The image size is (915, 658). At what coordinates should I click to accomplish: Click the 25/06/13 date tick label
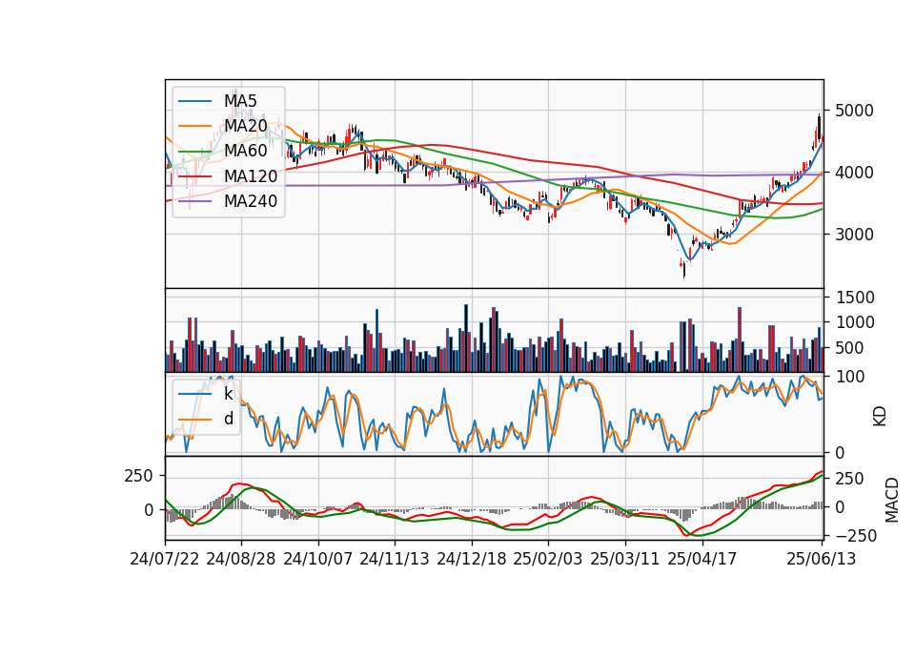821,559
